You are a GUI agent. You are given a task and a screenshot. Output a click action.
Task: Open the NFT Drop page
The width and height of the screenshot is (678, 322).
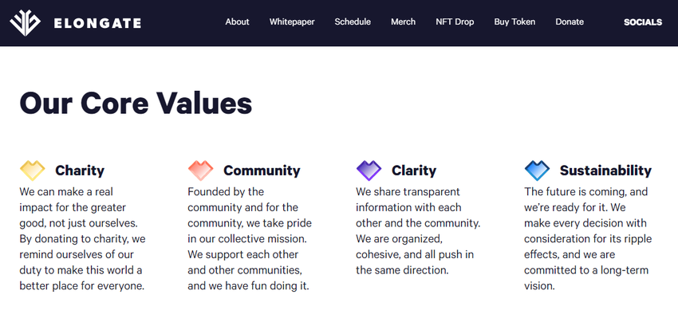click(455, 22)
